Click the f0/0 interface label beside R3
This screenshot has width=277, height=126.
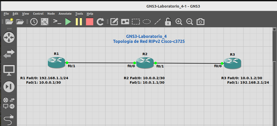218,66
